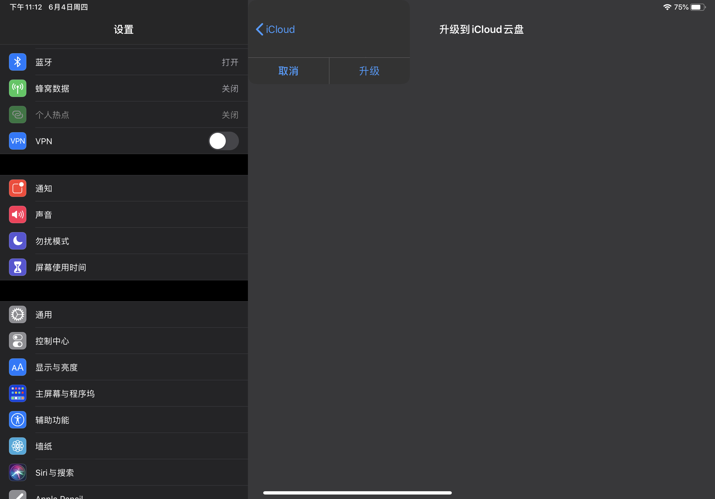Open the Bluetooth status value 打开

pos(230,62)
